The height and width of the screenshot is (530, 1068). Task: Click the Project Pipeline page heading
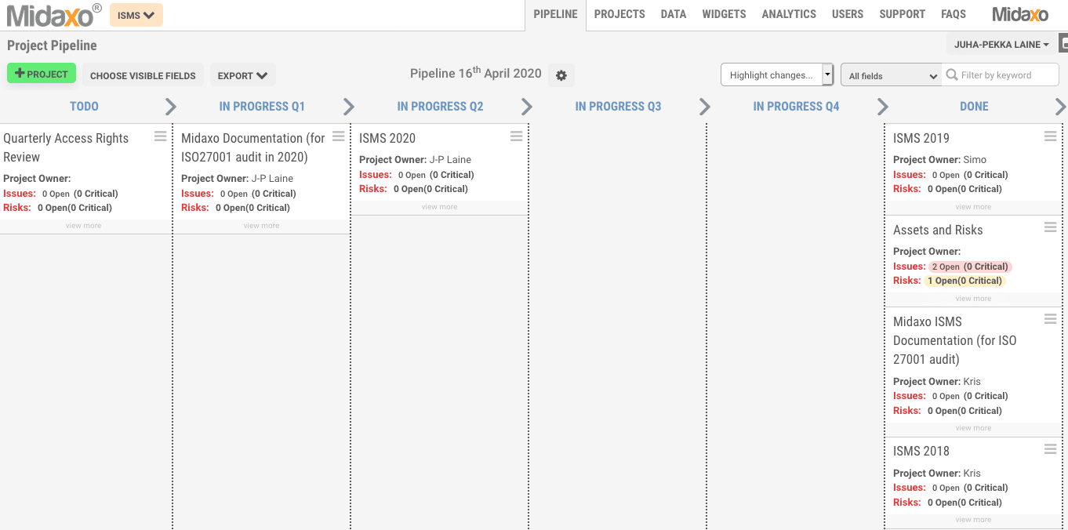pyautogui.click(x=52, y=45)
